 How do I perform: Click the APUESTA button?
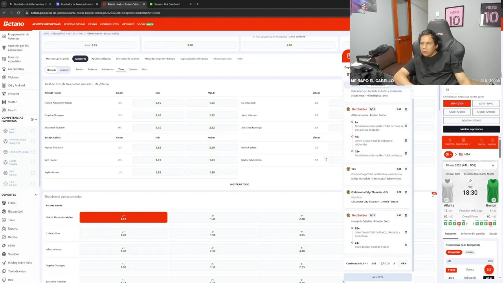click(378, 277)
